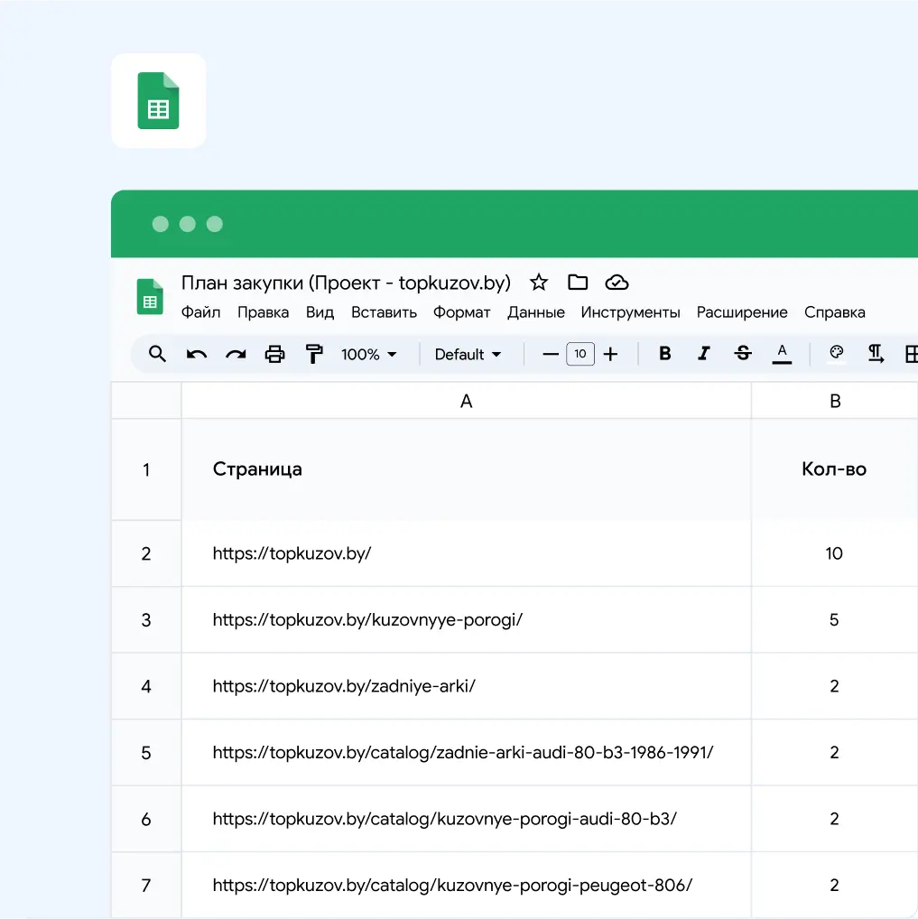This screenshot has width=918, height=919.
Task: Click the Redo icon
Action: tap(236, 354)
